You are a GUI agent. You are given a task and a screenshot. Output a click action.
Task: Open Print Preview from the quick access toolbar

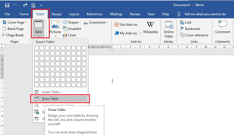click(33, 5)
